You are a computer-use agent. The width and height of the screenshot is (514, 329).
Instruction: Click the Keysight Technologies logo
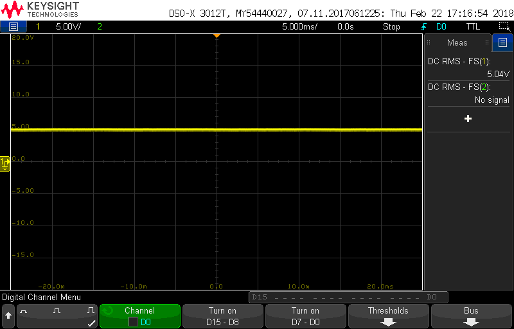tap(40, 9)
